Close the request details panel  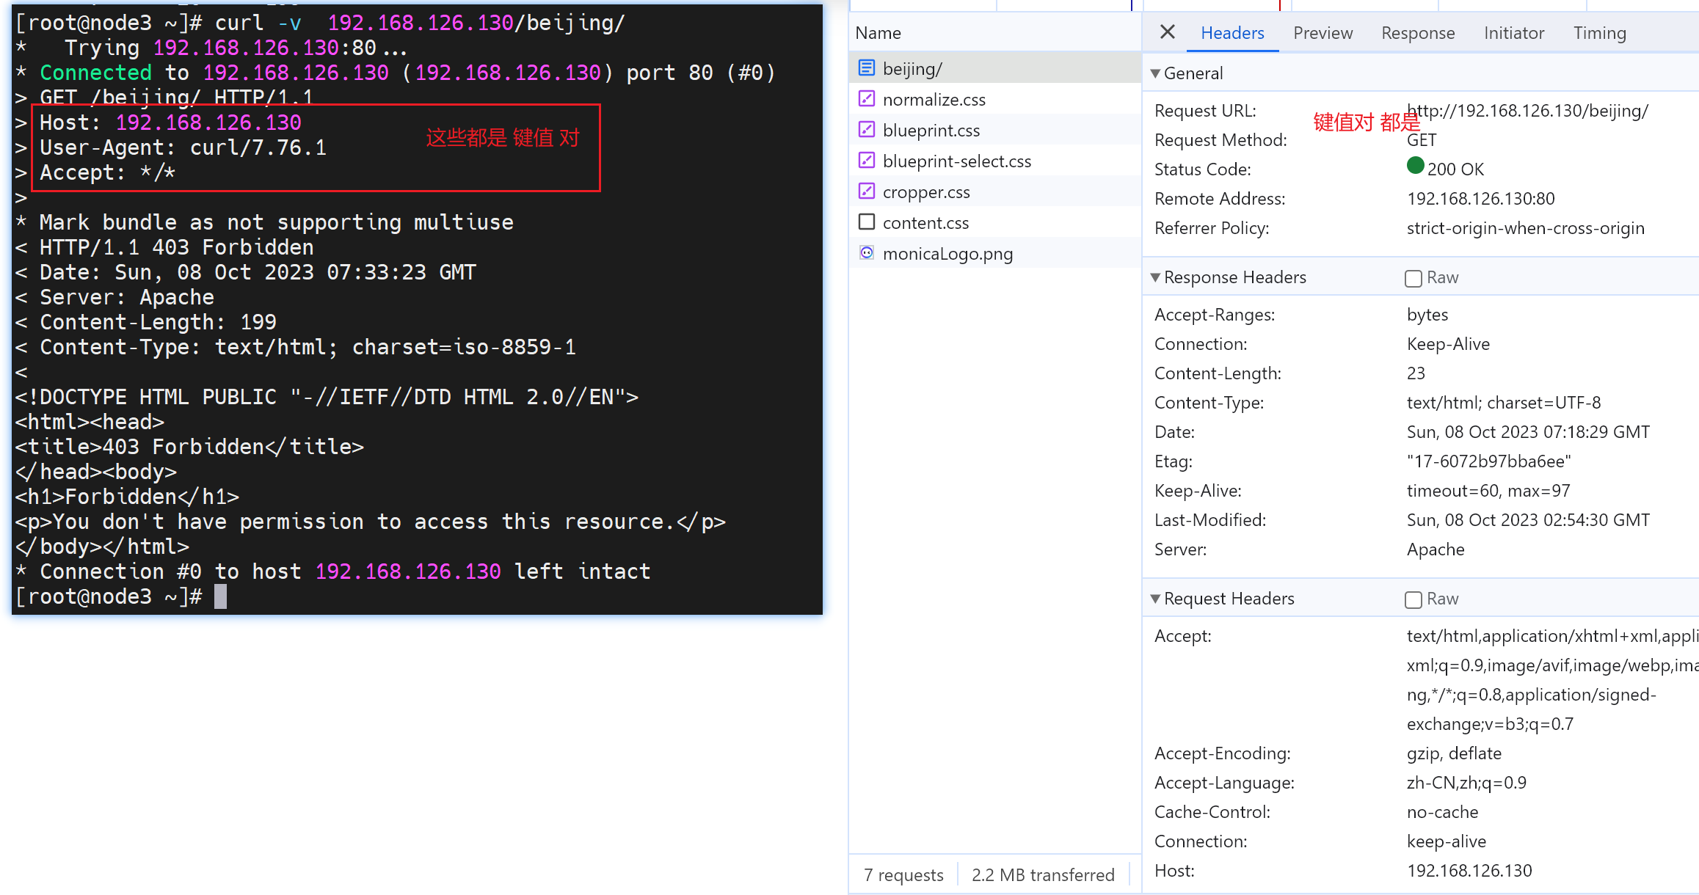tap(1168, 32)
